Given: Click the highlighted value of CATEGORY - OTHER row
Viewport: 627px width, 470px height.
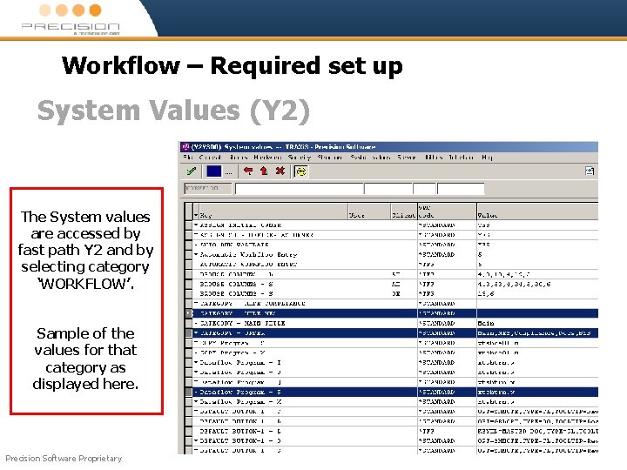Looking at the screenshot, I should [534, 332].
